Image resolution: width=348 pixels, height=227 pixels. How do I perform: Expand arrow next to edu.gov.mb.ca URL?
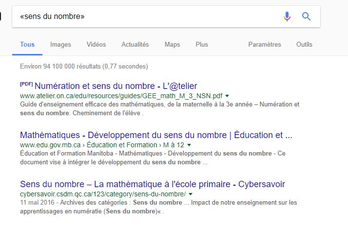point(189,145)
